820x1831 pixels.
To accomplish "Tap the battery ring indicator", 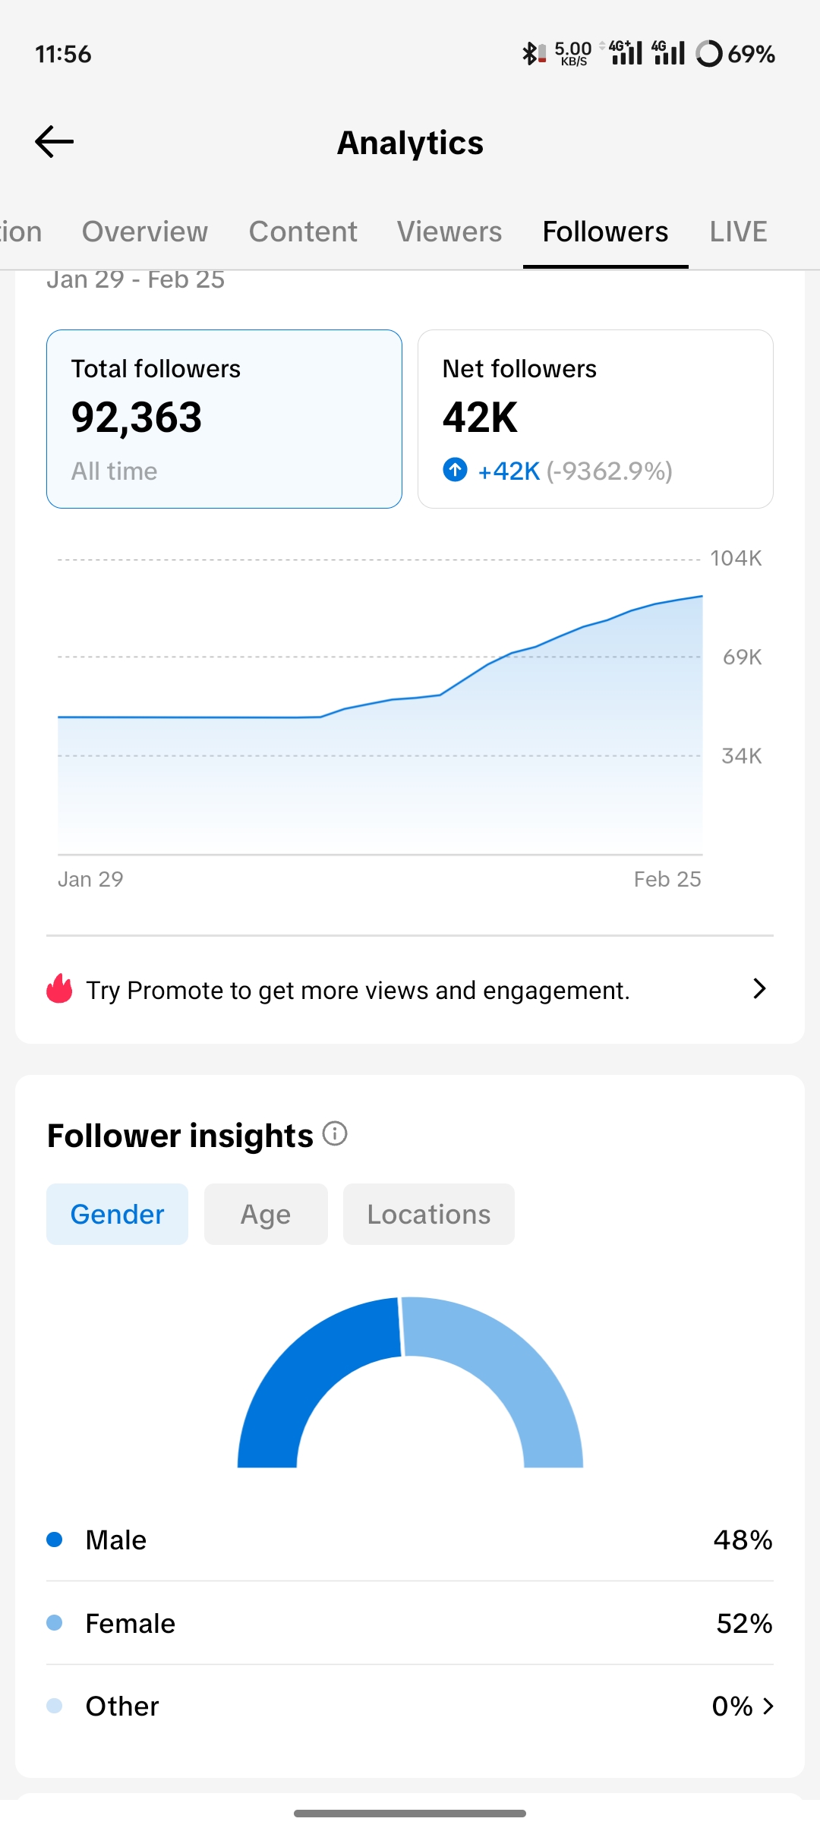I will 709,53.
